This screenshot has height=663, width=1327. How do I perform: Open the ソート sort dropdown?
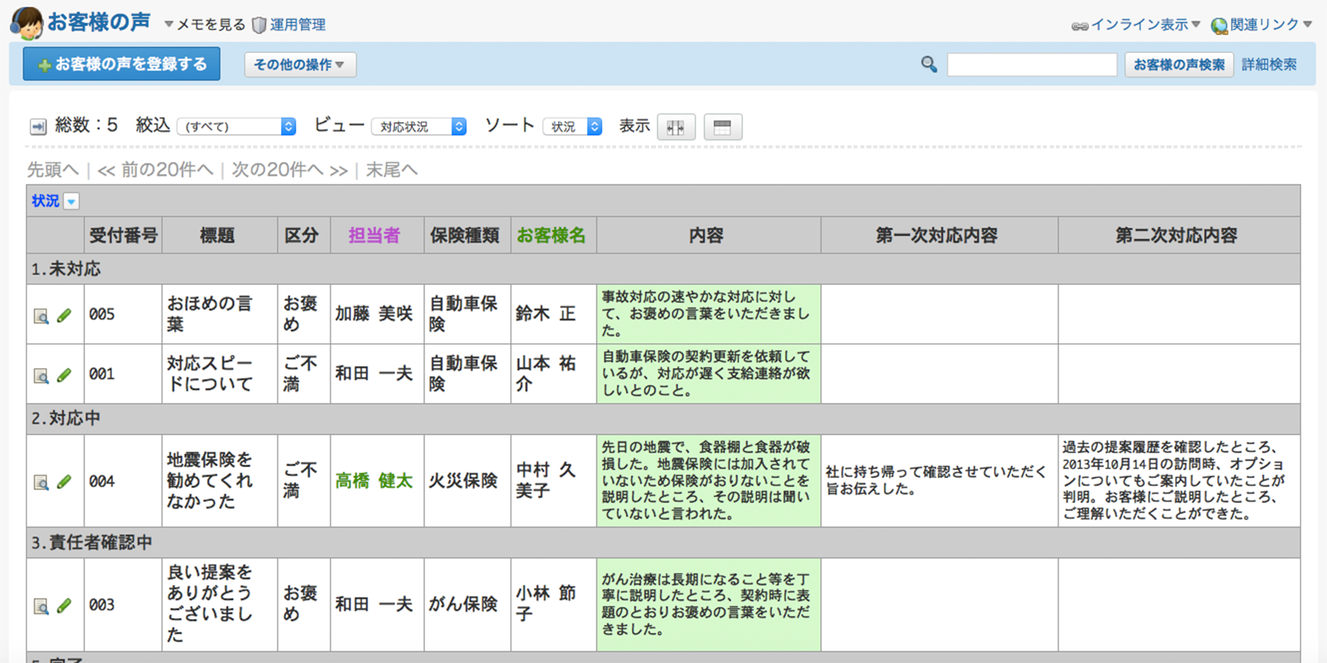(x=573, y=127)
